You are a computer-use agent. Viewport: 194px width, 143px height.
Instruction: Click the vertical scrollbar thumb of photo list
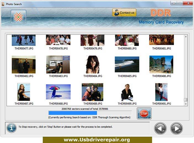coord(186,100)
